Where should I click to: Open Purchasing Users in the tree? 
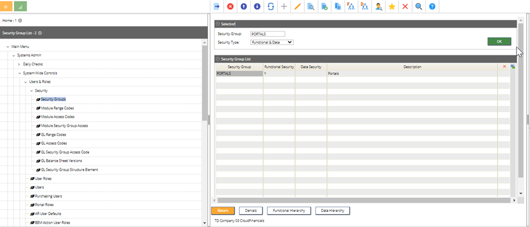coord(48,196)
